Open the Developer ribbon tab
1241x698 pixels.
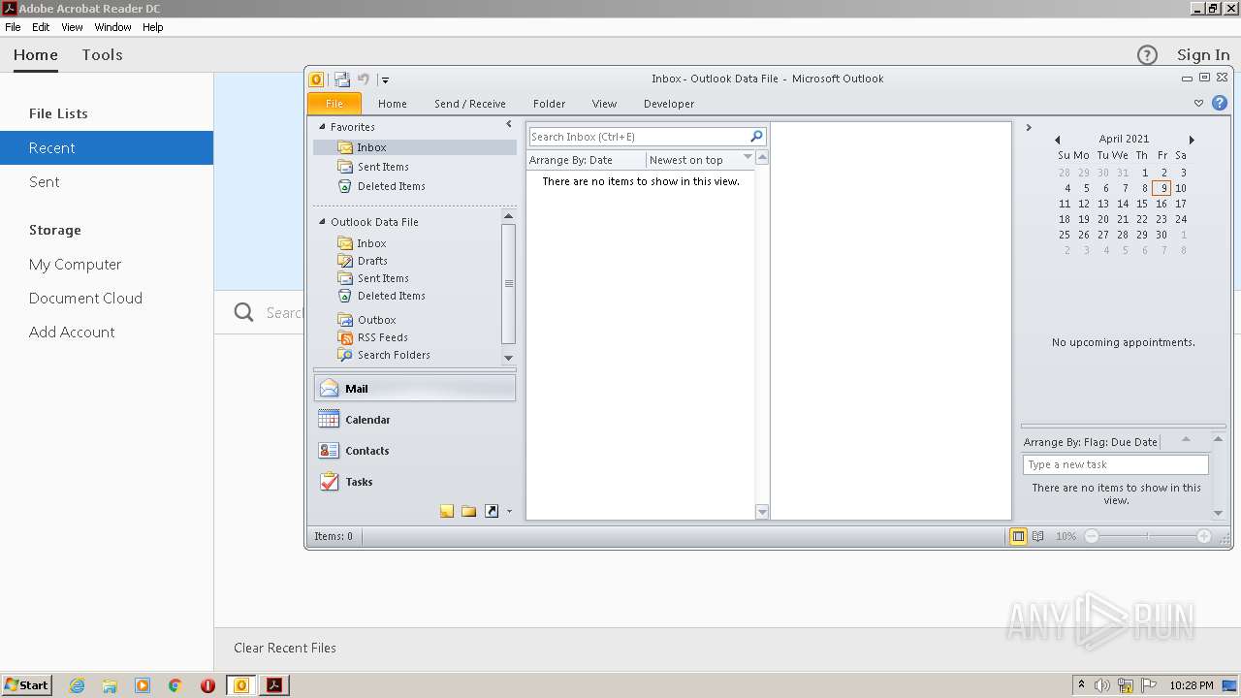coord(669,104)
